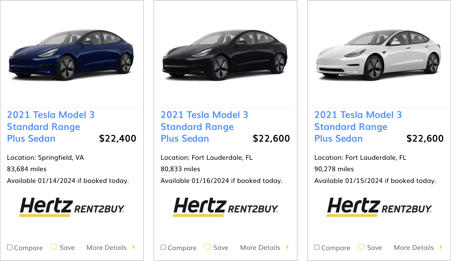
Task: Click the yellow arrow on the 80,833 miles listing
Action: tap(287, 247)
